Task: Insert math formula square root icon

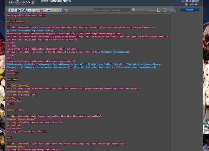Action: (x=38, y=10)
